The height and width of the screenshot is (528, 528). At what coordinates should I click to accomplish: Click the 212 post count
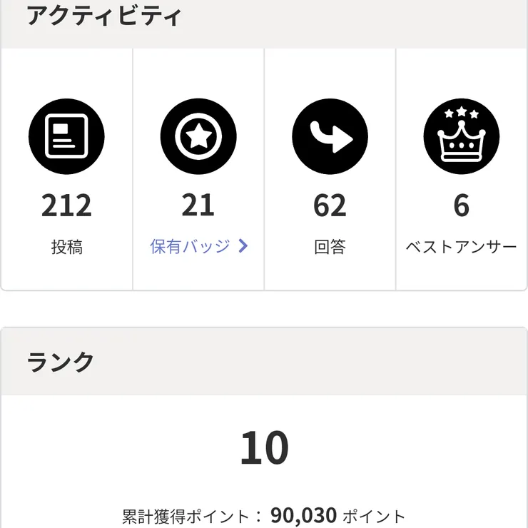66,206
